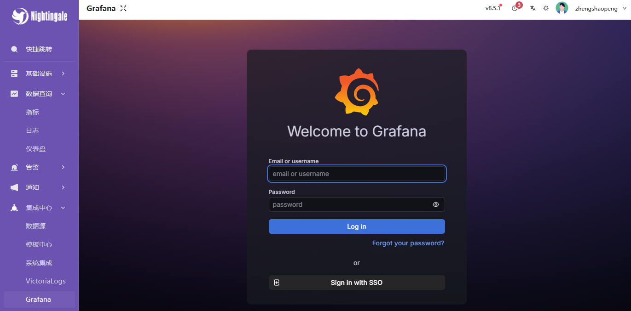The width and height of the screenshot is (631, 311).
Task: Collapse the 集成中心 menu chevron
Action: pyautogui.click(x=63, y=208)
